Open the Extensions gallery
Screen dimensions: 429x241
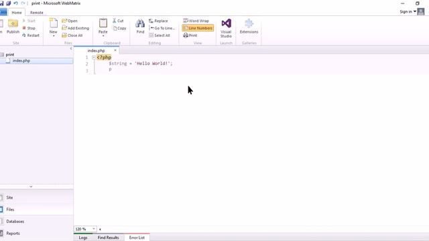click(x=249, y=26)
